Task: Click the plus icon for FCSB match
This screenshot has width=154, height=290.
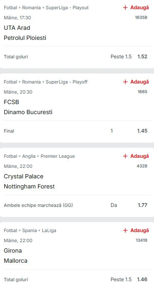Action: tap(125, 82)
